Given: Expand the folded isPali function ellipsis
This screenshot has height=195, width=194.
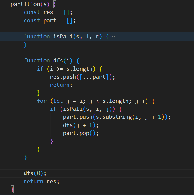Looking at the screenshot, I should click(112, 37).
